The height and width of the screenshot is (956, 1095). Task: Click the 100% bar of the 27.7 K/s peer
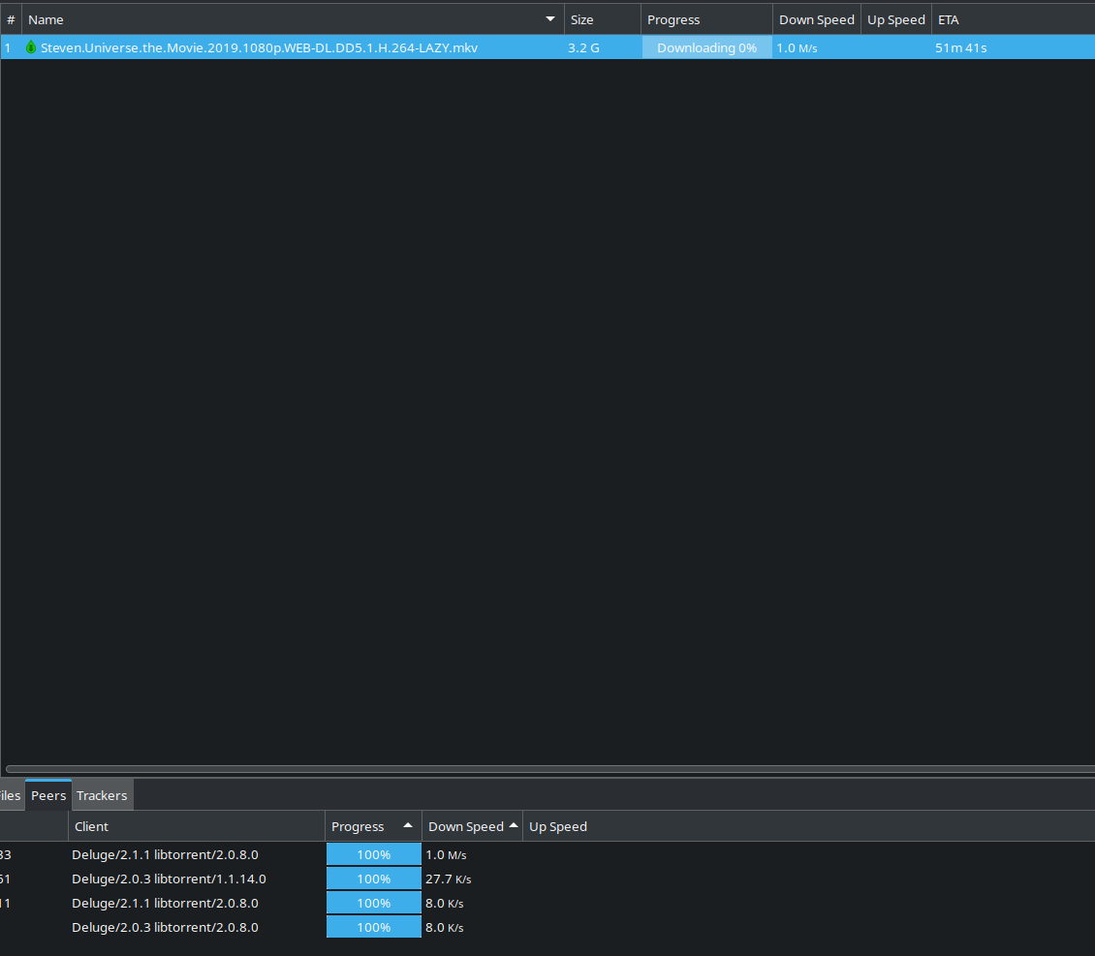coord(374,879)
